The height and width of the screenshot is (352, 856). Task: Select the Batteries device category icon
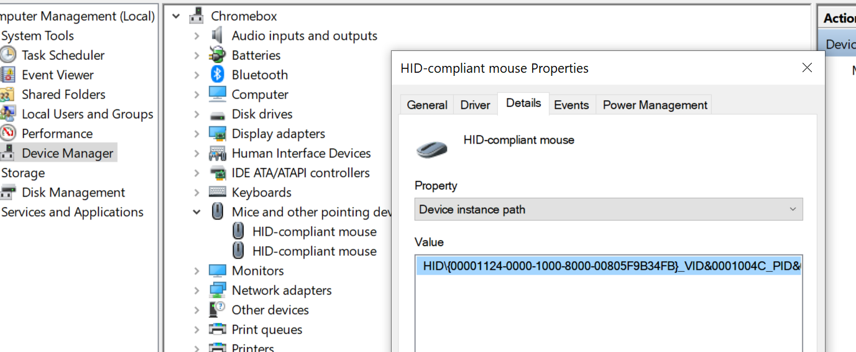[217, 55]
